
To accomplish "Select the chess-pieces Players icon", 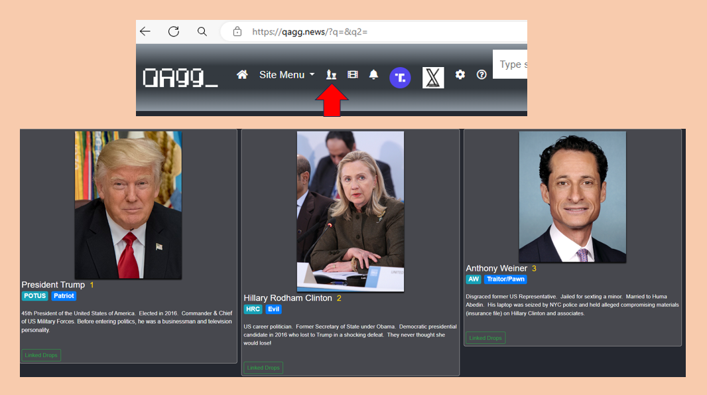I will pyautogui.click(x=331, y=74).
